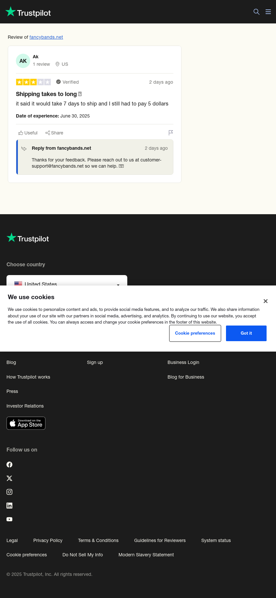The width and height of the screenshot is (276, 598).
Task: Click the Trustpilot logo in the header
Action: (x=28, y=12)
